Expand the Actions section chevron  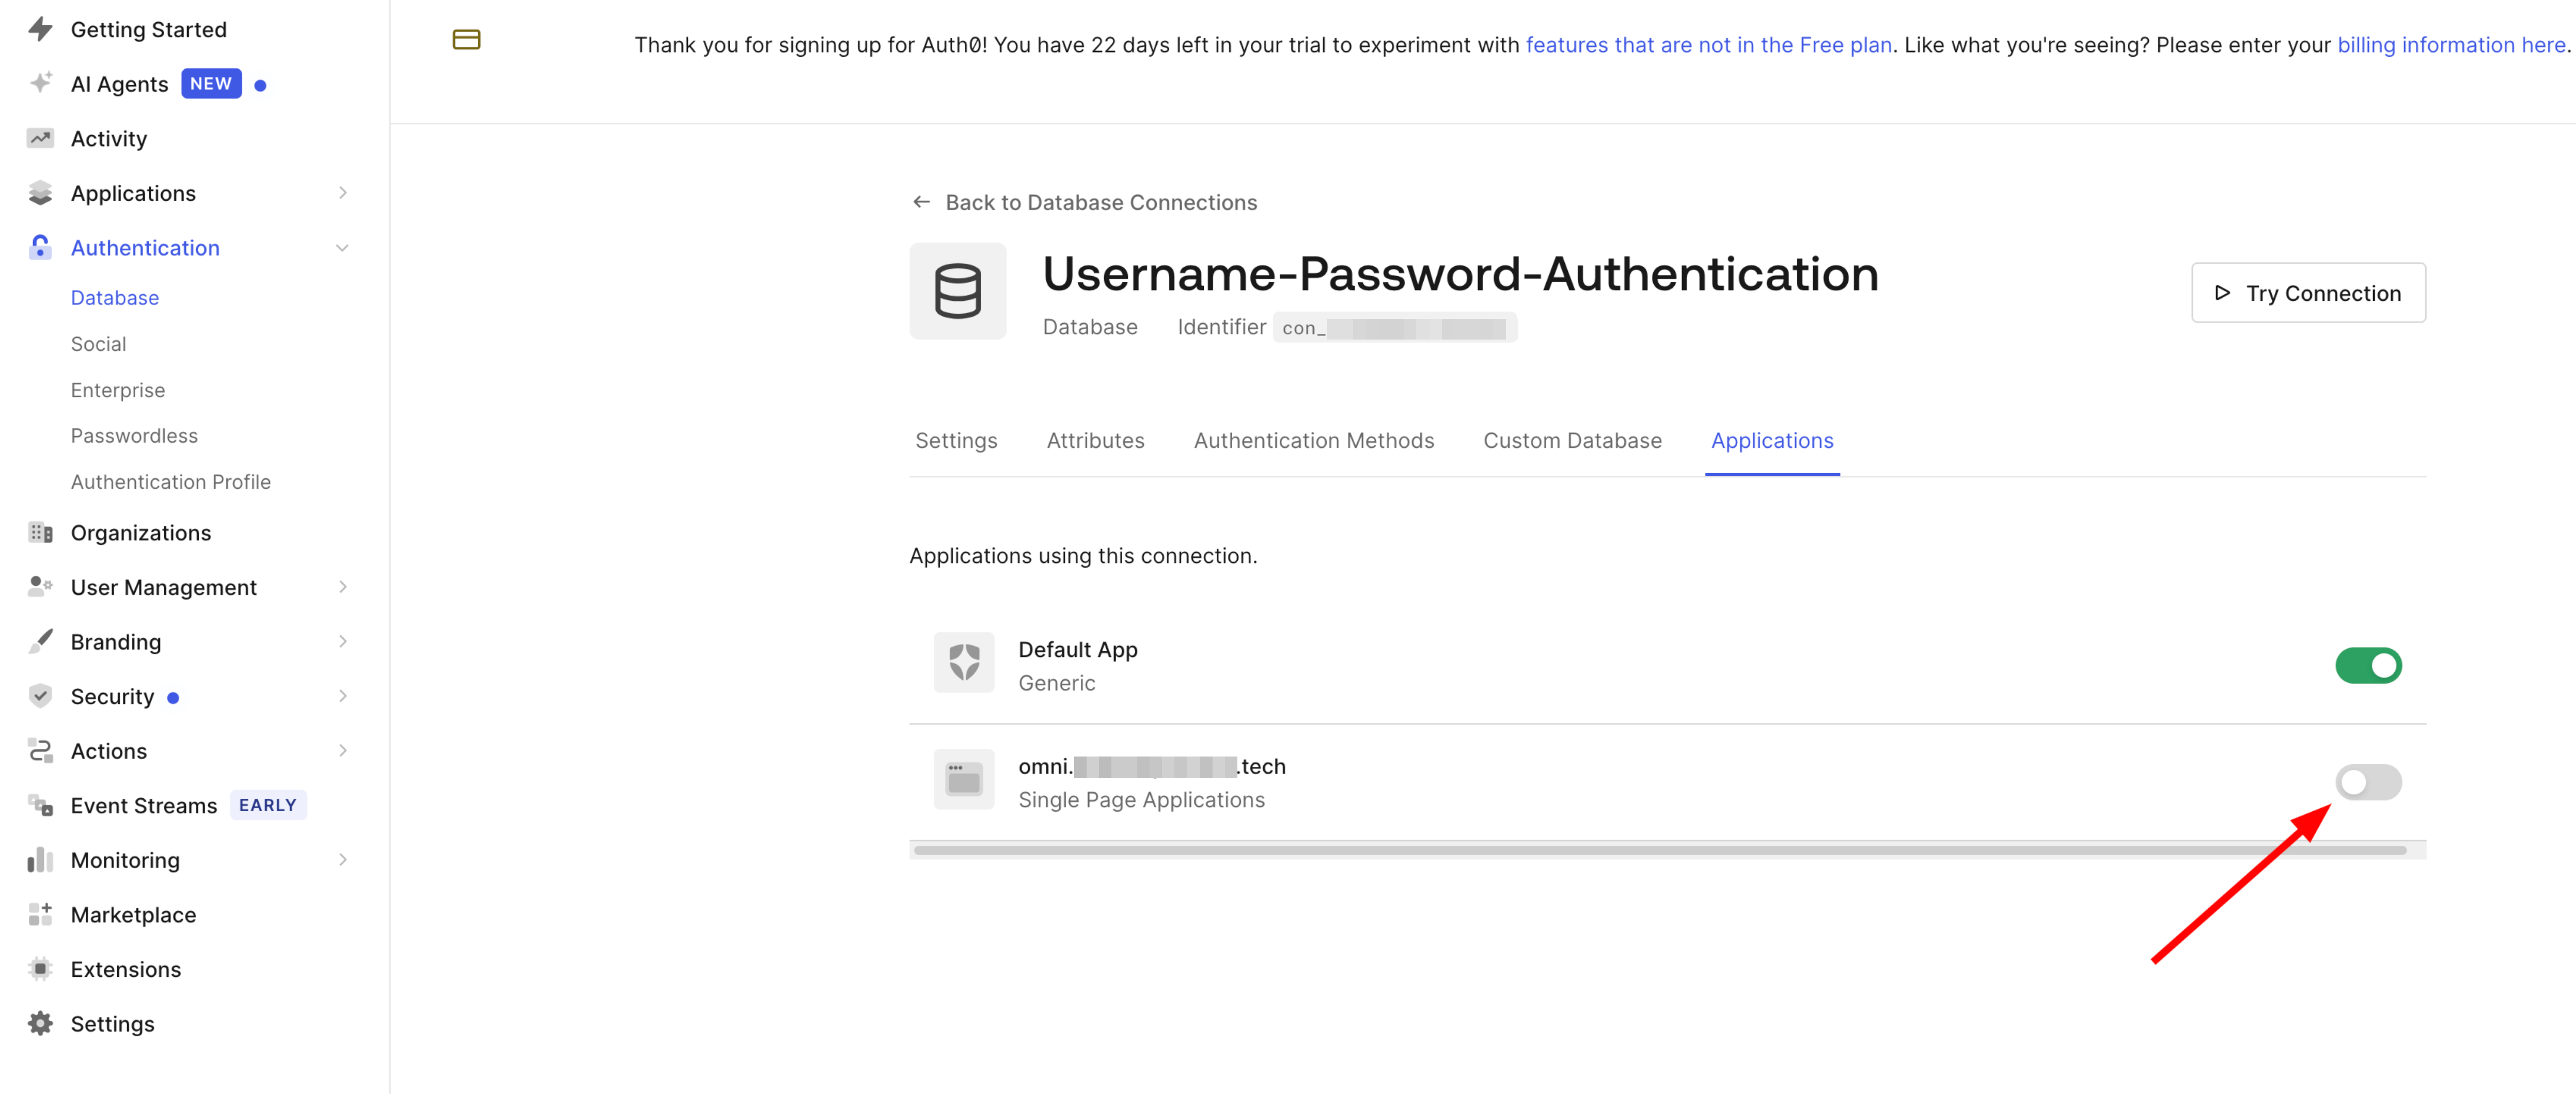(x=343, y=750)
